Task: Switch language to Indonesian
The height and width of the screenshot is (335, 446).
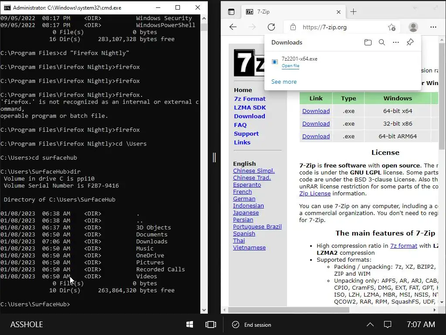Action: (248, 206)
